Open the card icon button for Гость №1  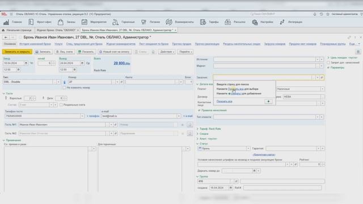coord(190,125)
